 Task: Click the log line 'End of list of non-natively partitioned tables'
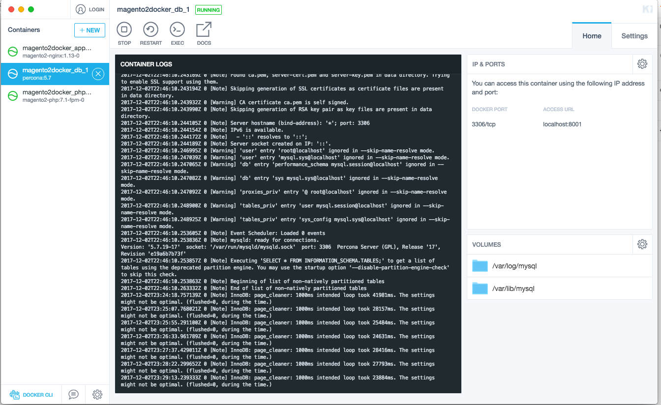coord(243,289)
